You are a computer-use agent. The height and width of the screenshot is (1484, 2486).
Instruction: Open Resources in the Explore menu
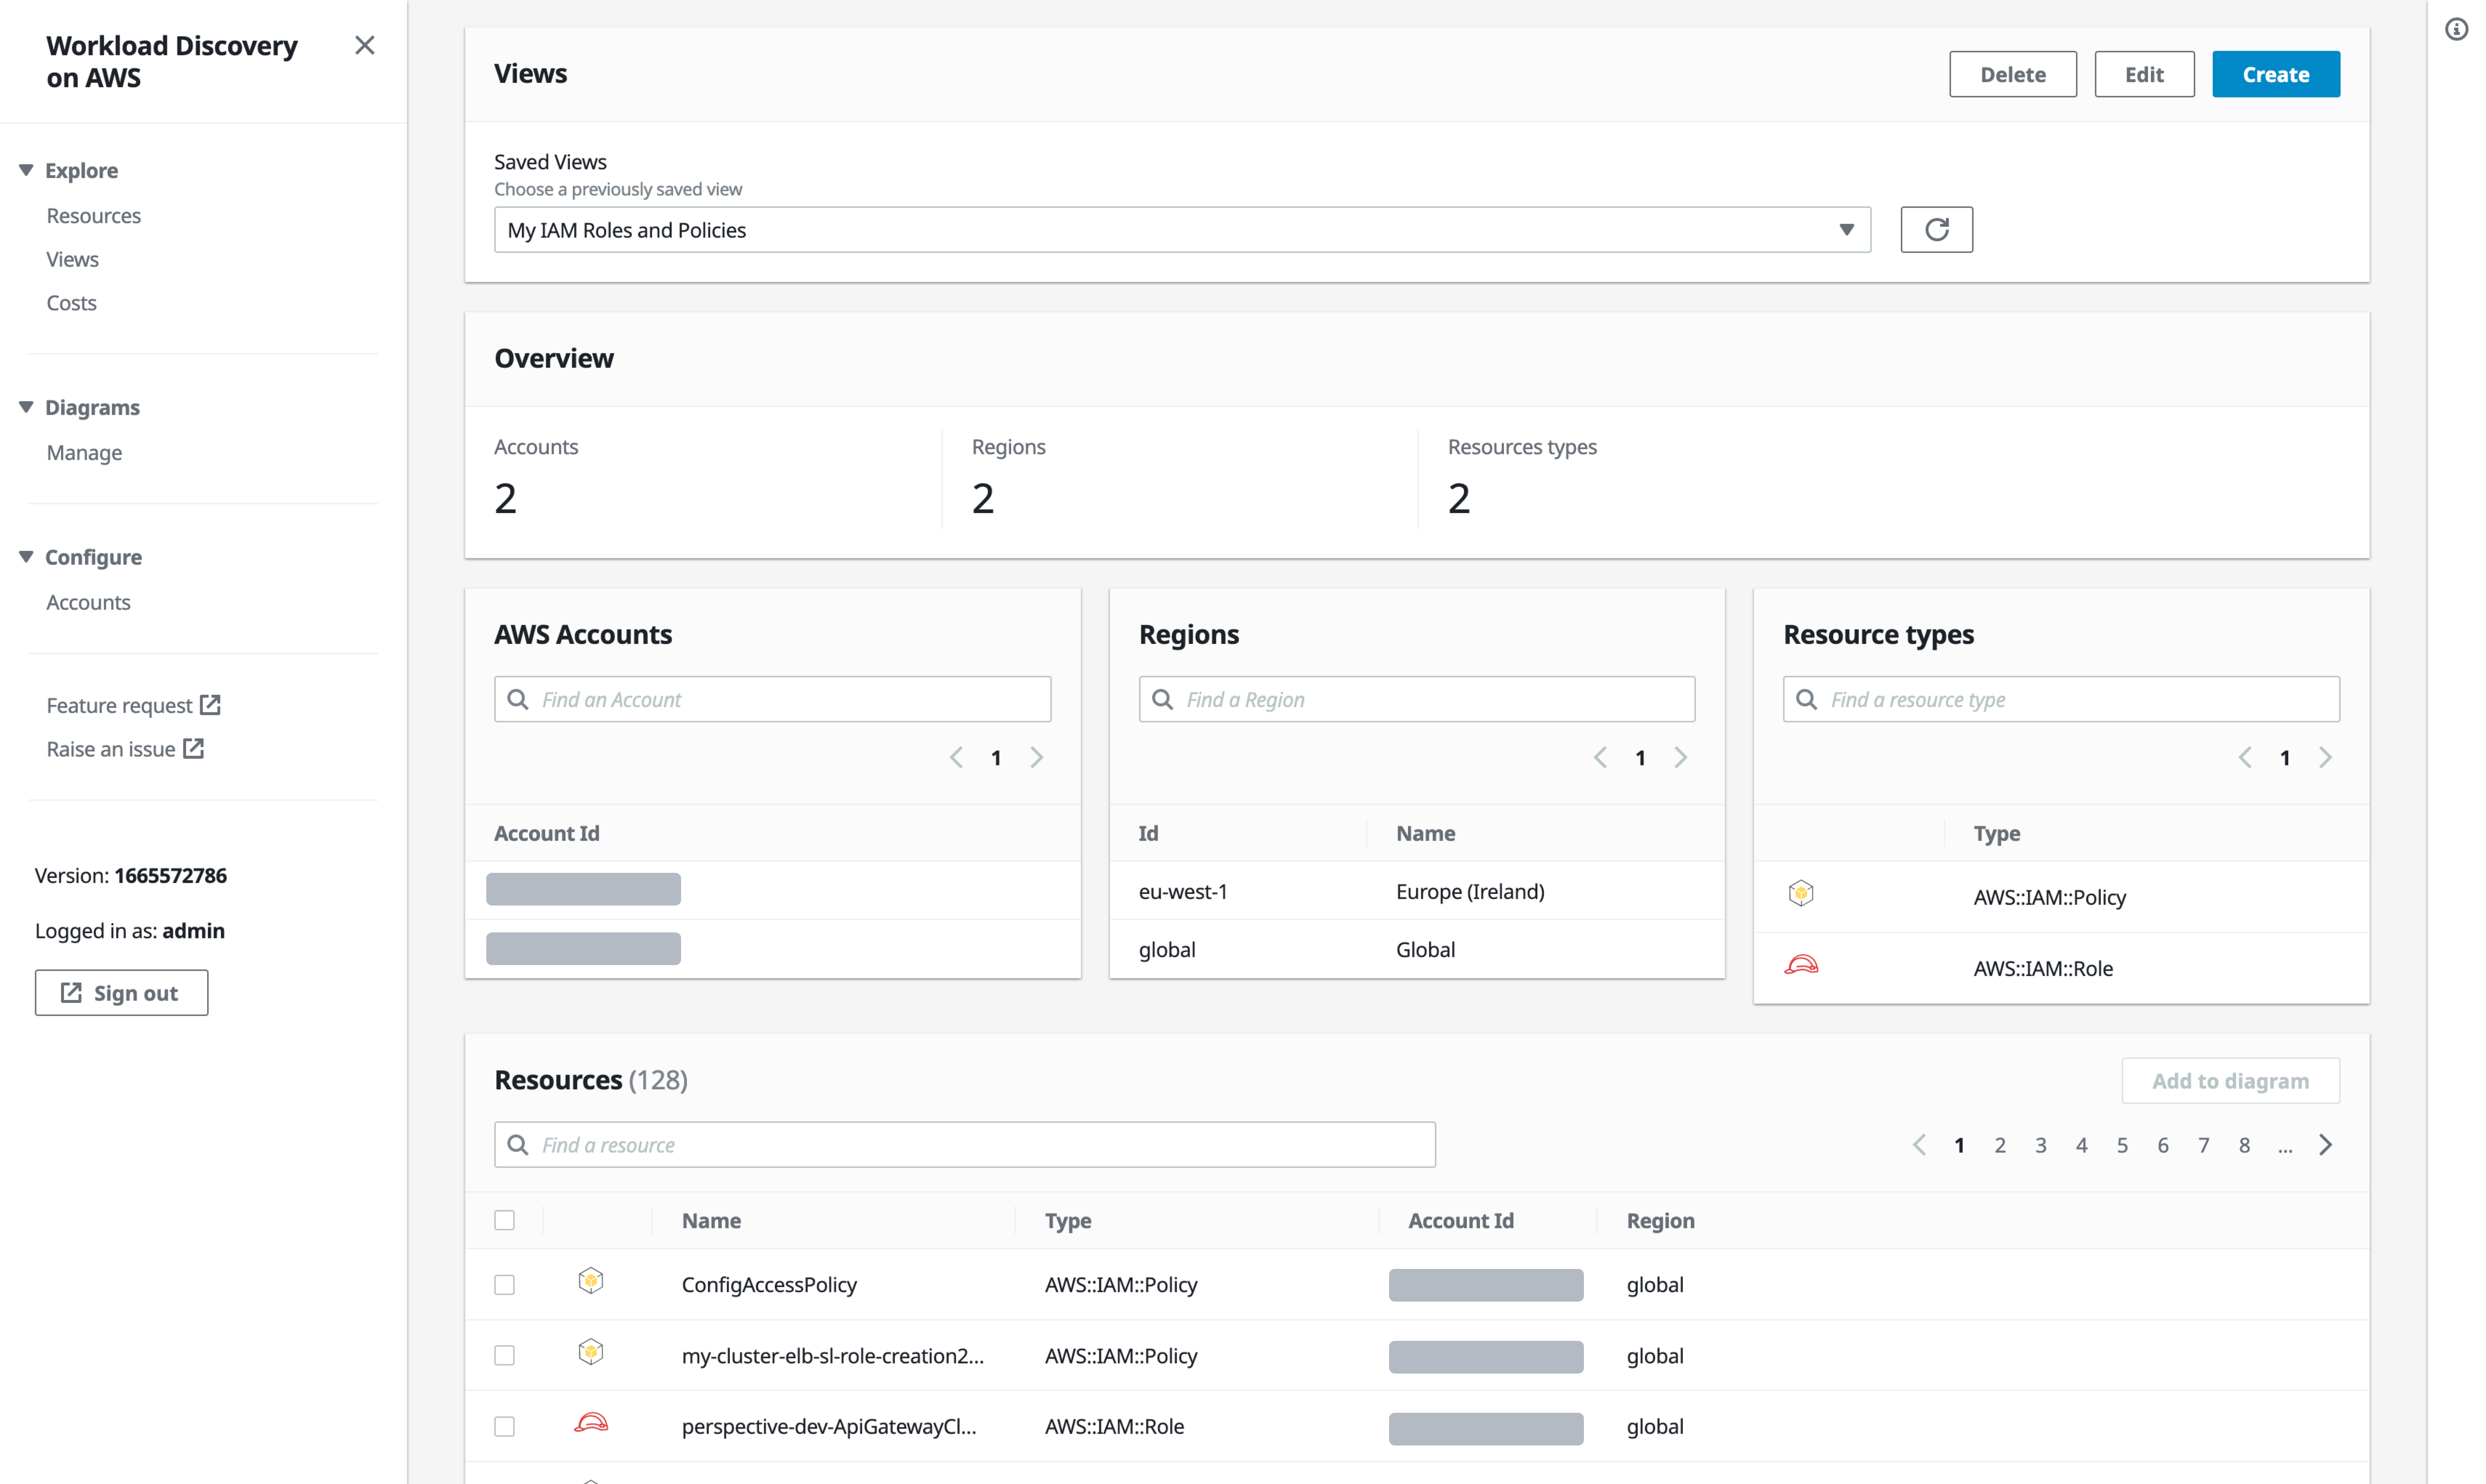[94, 216]
